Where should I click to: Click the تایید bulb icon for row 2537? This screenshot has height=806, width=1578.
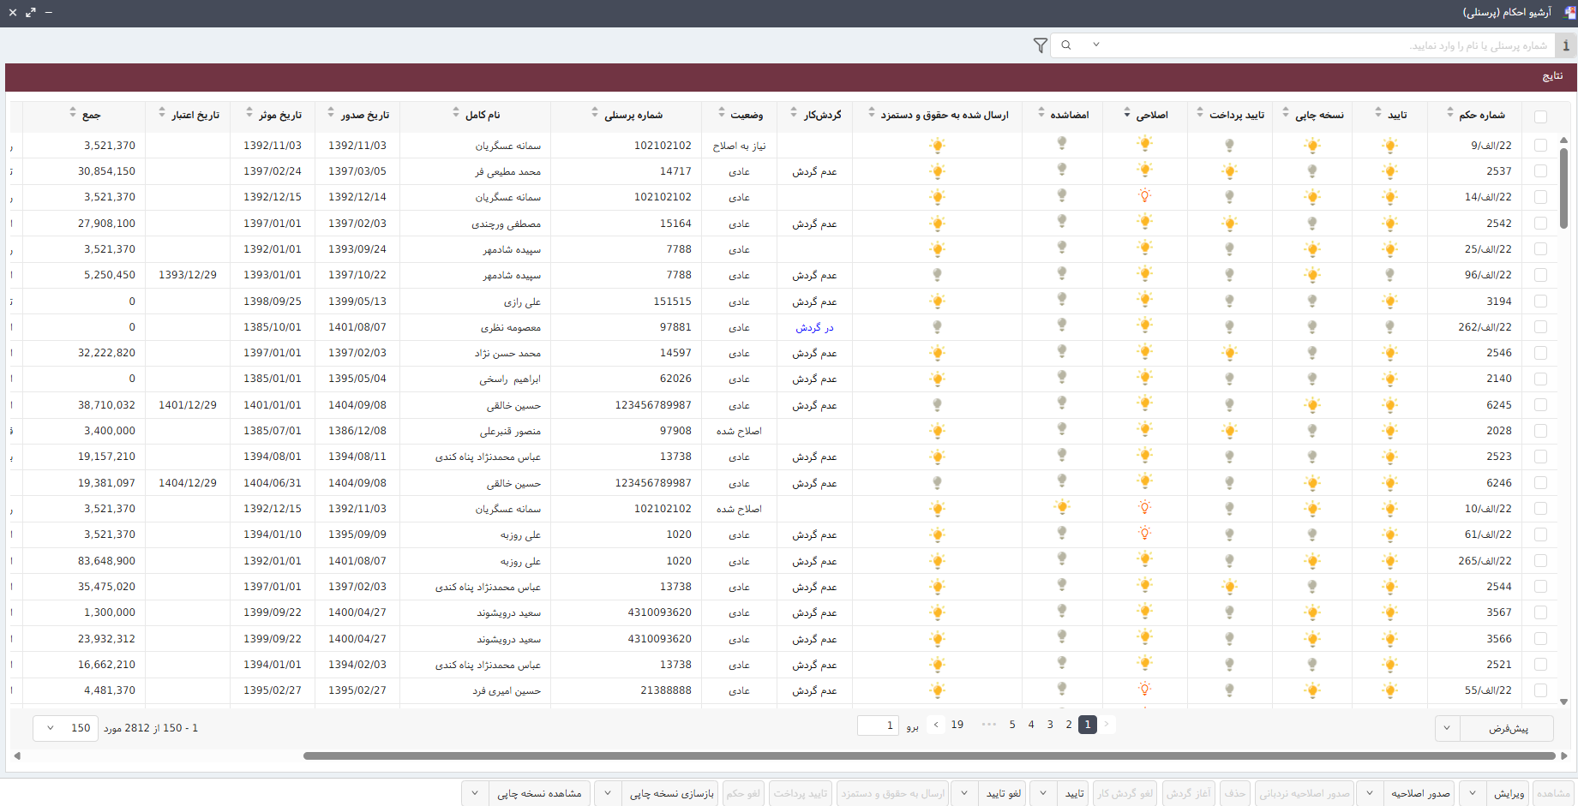1389,171
